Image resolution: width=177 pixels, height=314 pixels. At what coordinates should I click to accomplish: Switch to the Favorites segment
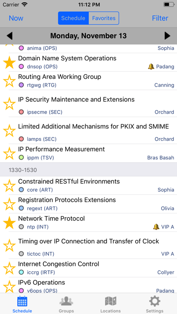[104, 18]
